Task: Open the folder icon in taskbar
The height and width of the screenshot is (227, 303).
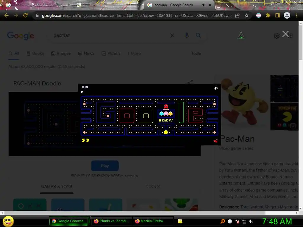Action: point(180,221)
